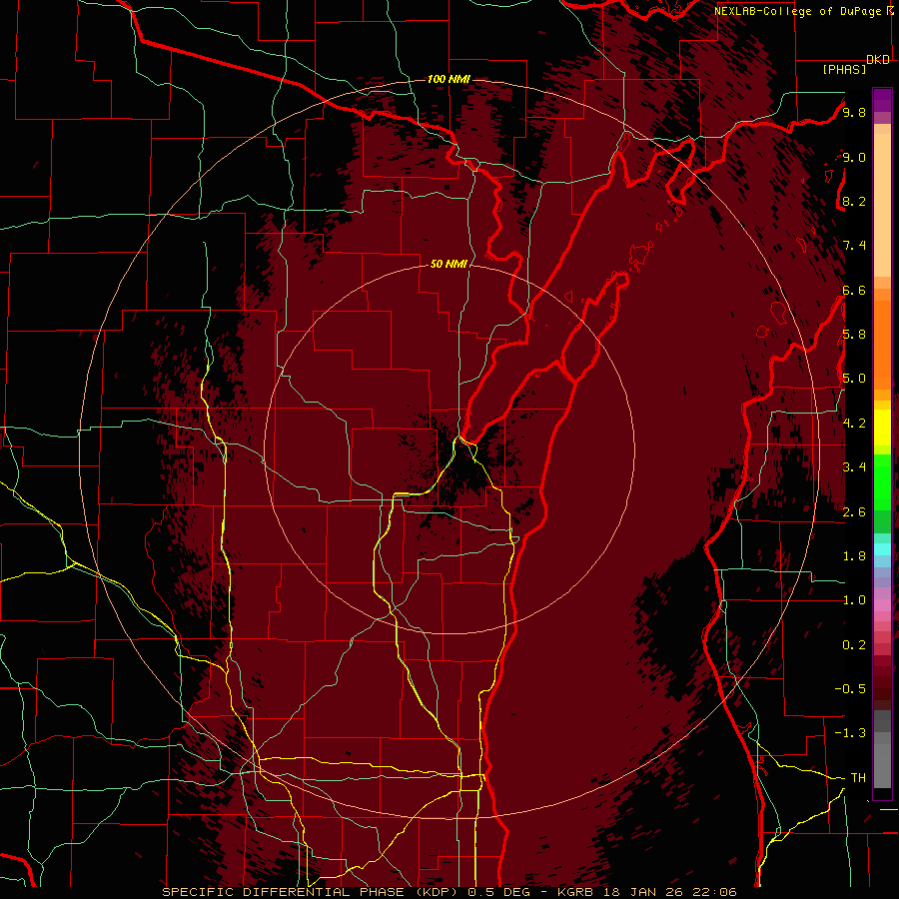Click the 0.2 legend value
The height and width of the screenshot is (899, 899).
pyautogui.click(x=854, y=645)
